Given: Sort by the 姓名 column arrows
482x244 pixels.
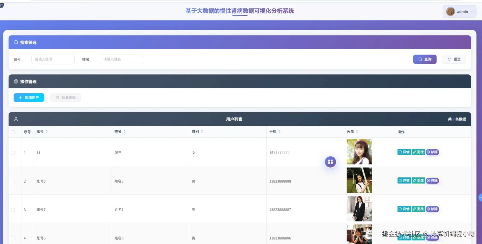Looking at the screenshot, I should [x=125, y=131].
